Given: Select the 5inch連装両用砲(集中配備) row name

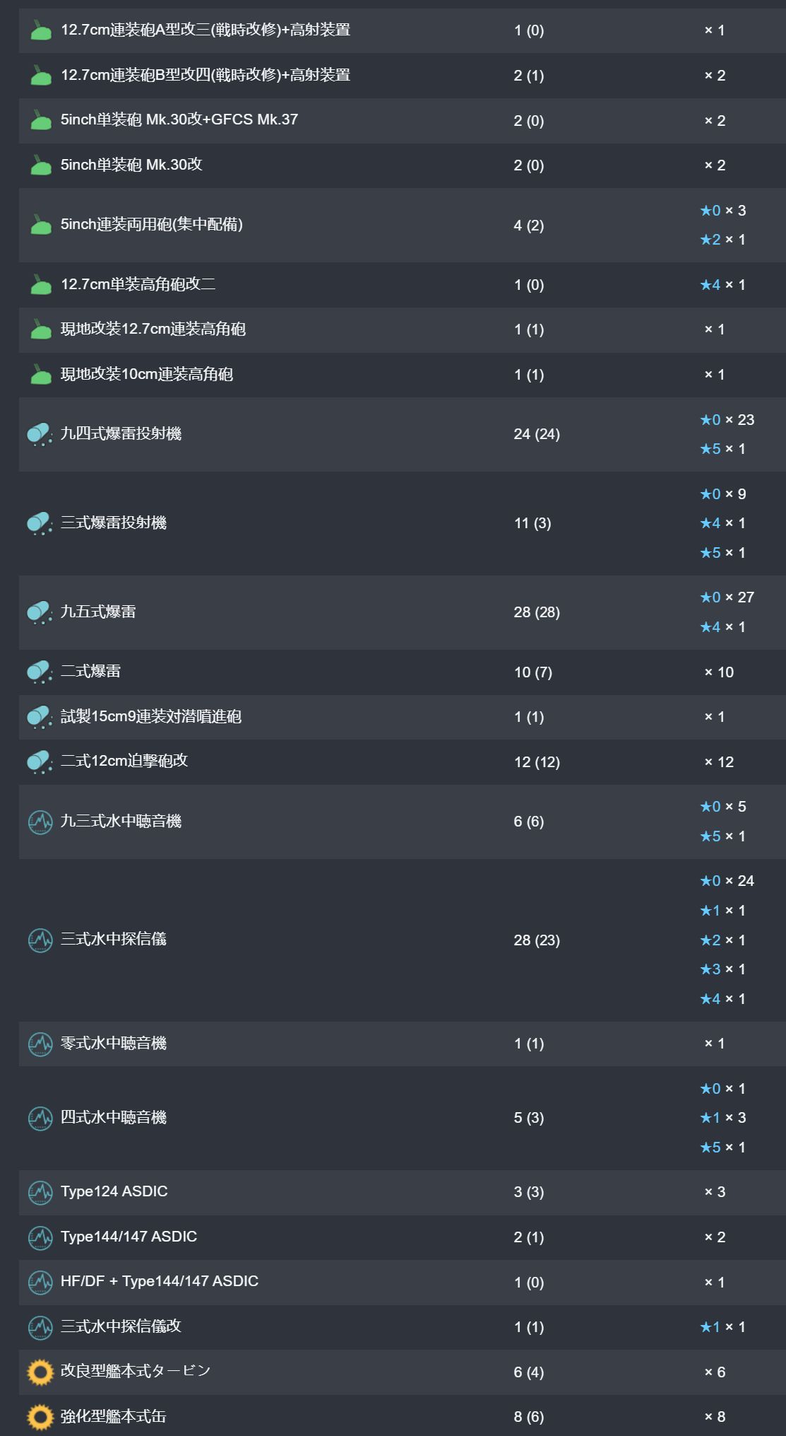Looking at the screenshot, I should [151, 225].
